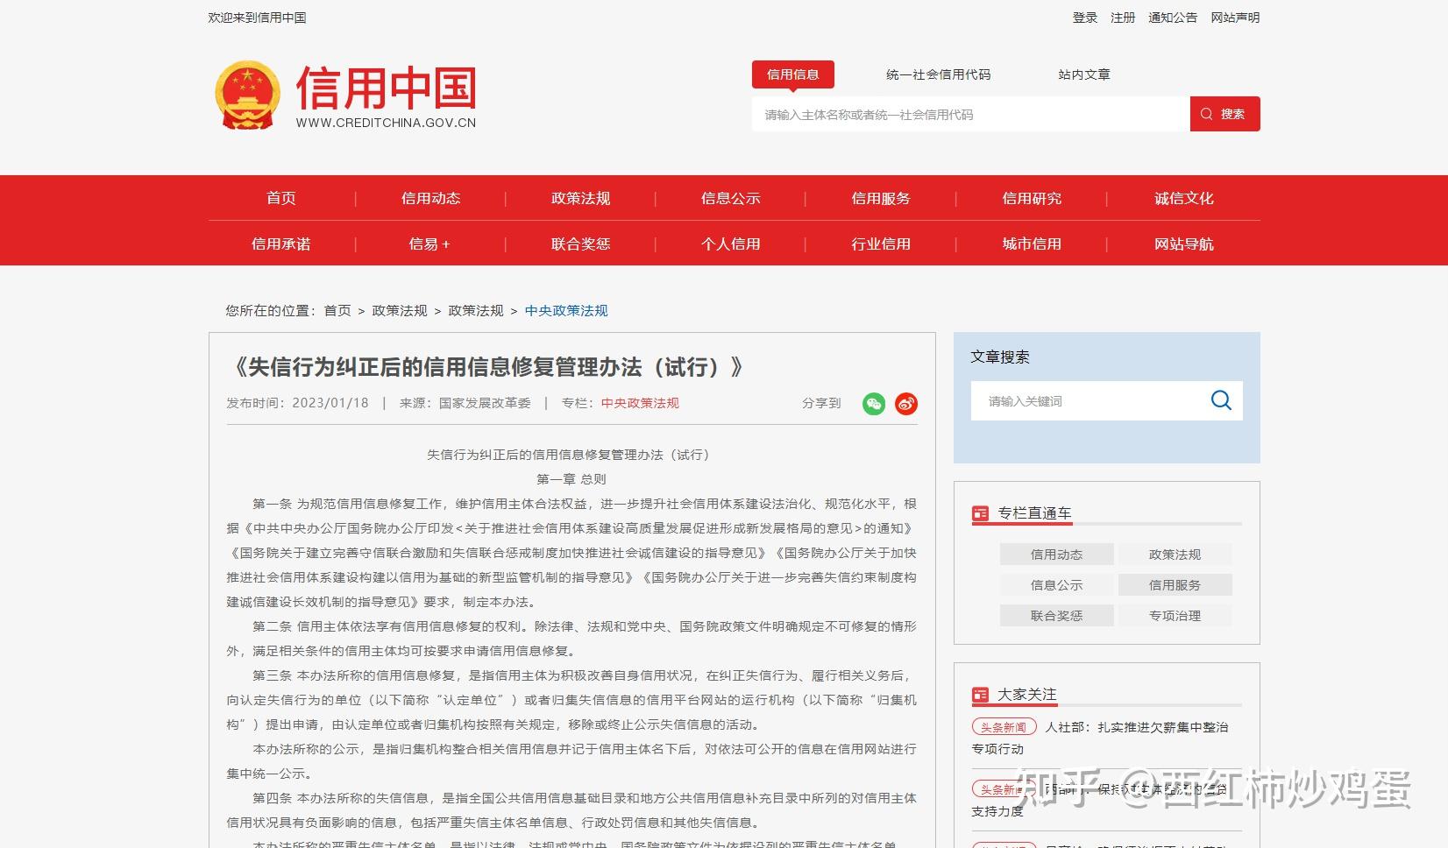The image size is (1448, 848).
Task: Open 专项治理 in 专栏直通车 panel
Action: (x=1175, y=616)
